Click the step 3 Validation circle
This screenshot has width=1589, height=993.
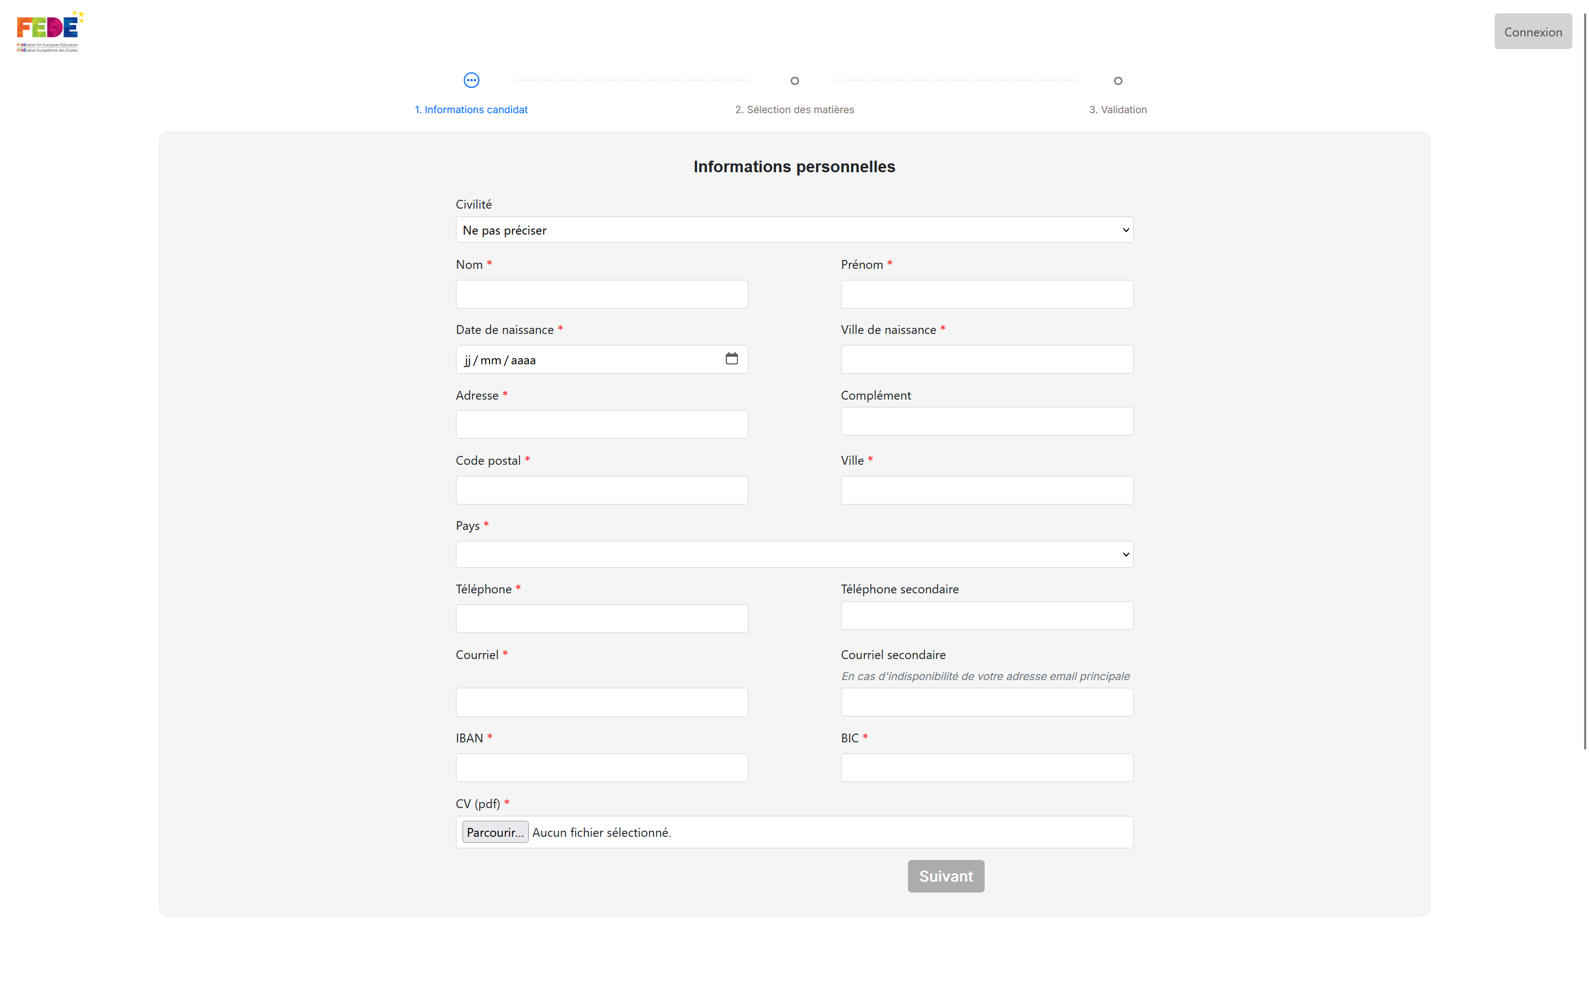(1118, 81)
